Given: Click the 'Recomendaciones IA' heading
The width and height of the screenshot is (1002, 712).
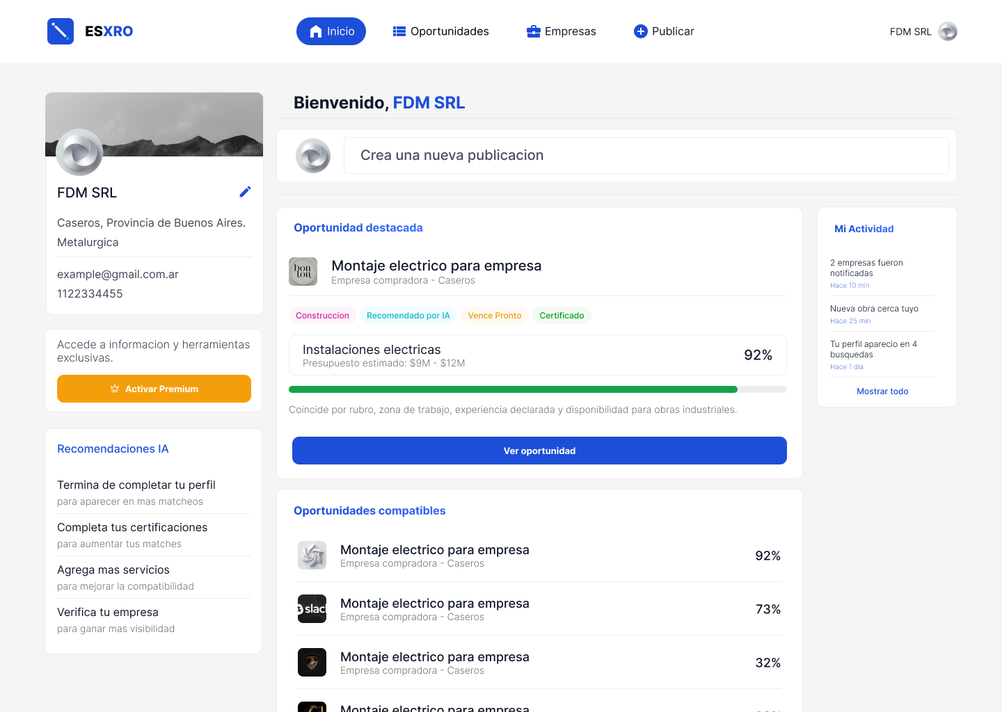Looking at the screenshot, I should pyautogui.click(x=113, y=449).
